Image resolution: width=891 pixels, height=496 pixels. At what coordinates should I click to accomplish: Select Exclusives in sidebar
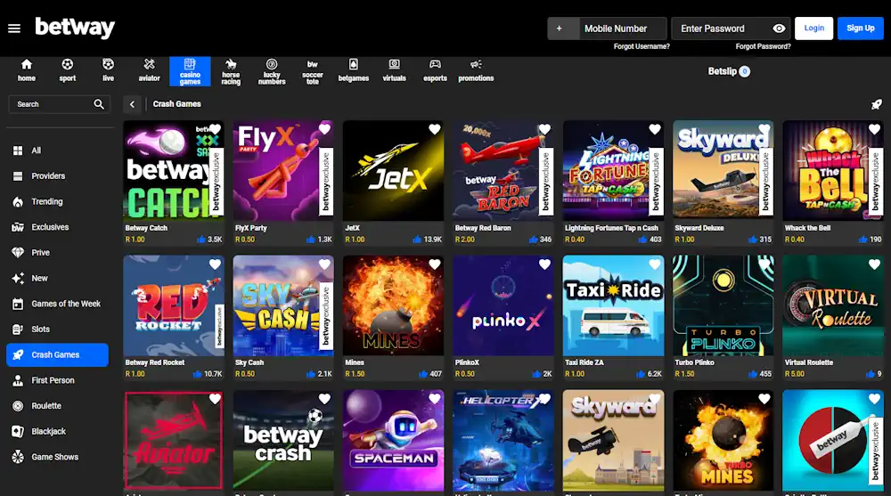pos(57,227)
